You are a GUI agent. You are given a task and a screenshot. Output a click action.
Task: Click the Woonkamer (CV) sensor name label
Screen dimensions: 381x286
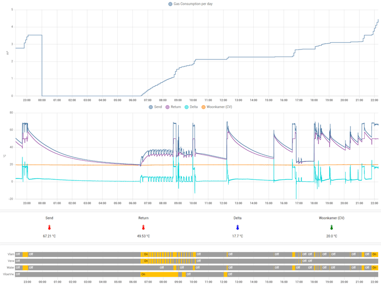tap(331, 218)
